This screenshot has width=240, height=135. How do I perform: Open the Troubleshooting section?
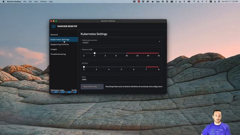coord(64,54)
